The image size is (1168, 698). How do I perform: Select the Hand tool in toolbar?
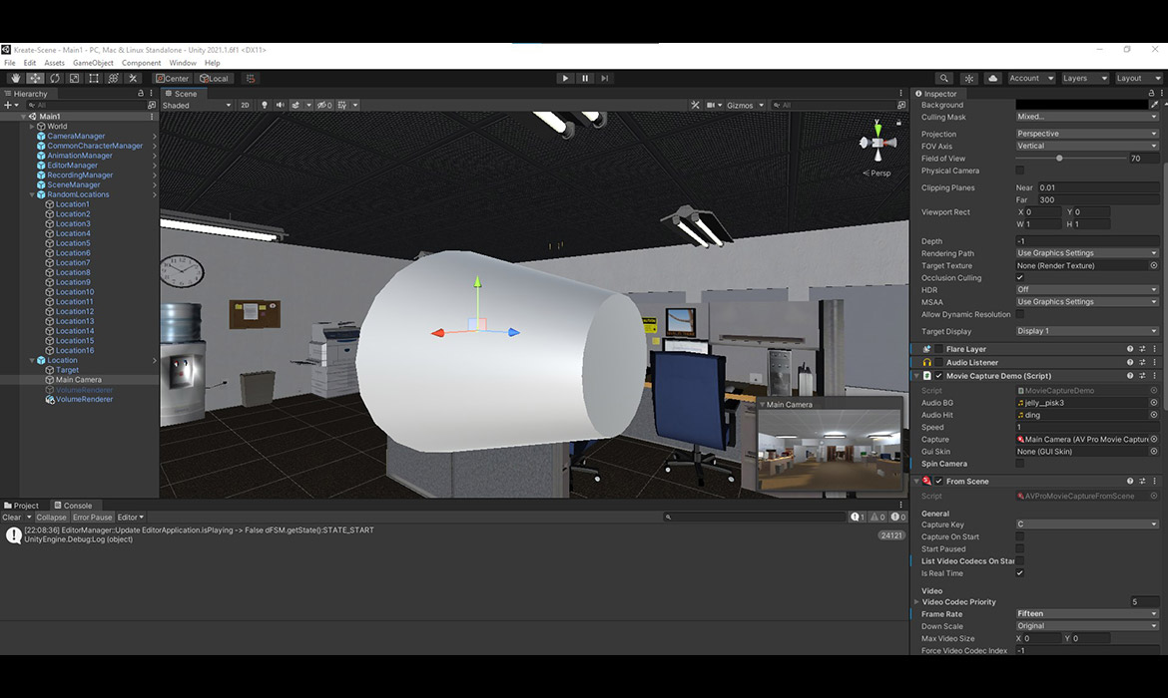pyautogui.click(x=15, y=78)
